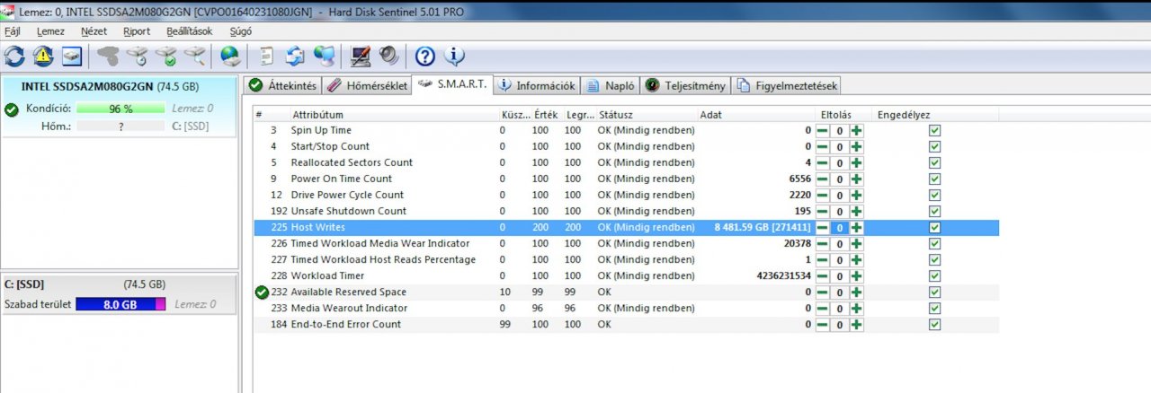Click the green check icon beside Kondíció
1151x393 pixels.
[11, 109]
